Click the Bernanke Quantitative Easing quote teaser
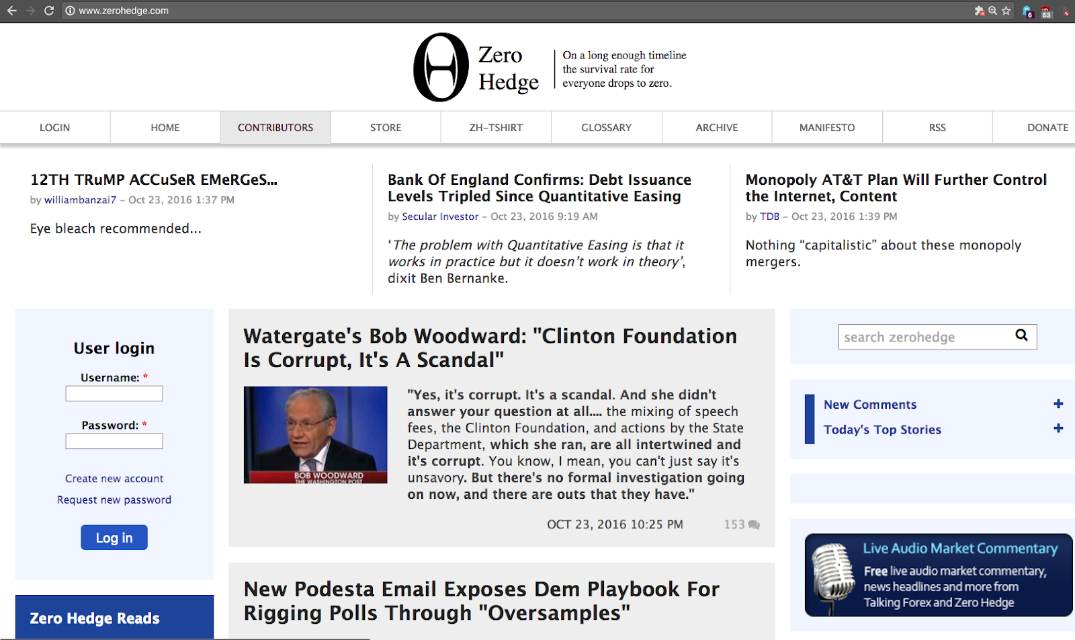 (x=536, y=262)
